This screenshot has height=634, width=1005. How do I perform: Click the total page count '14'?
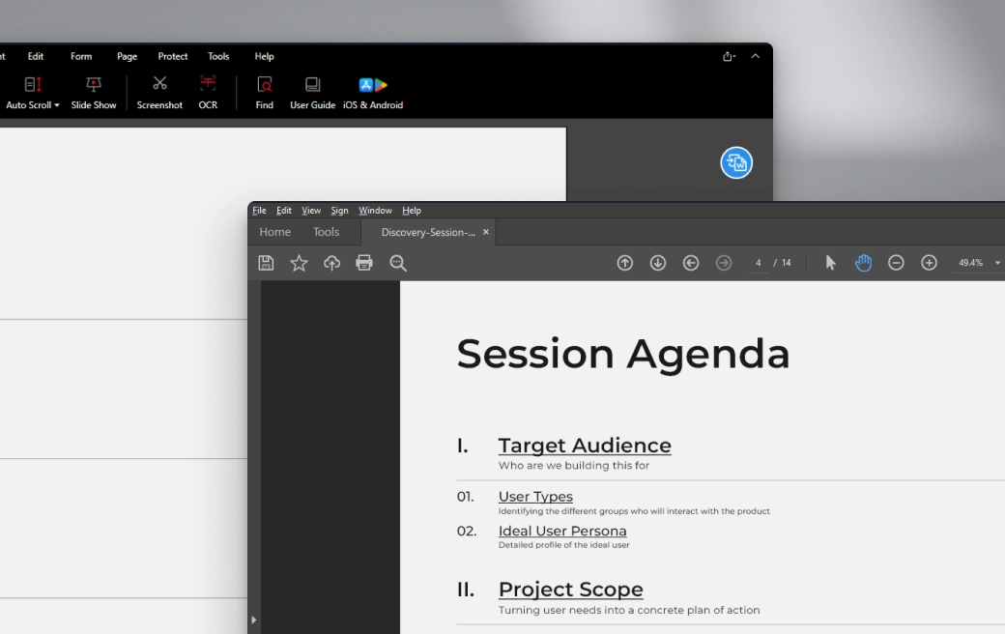(787, 263)
